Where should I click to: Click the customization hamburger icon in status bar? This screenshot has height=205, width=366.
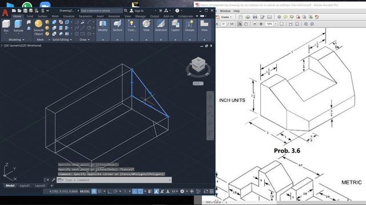tap(212, 191)
